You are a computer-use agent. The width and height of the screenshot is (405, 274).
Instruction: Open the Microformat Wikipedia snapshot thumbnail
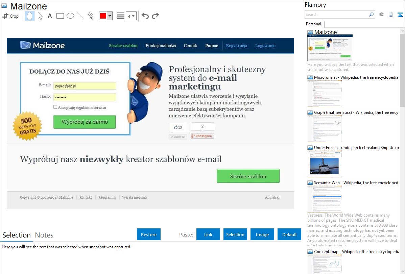[325, 94]
